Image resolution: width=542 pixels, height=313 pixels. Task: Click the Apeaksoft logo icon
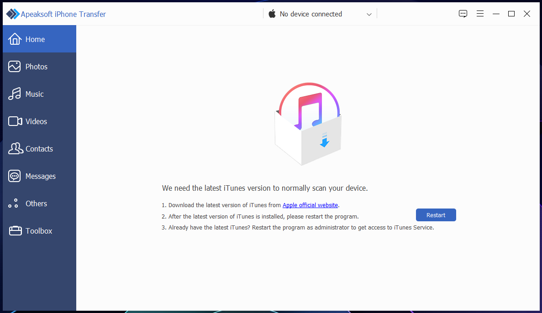pos(13,14)
